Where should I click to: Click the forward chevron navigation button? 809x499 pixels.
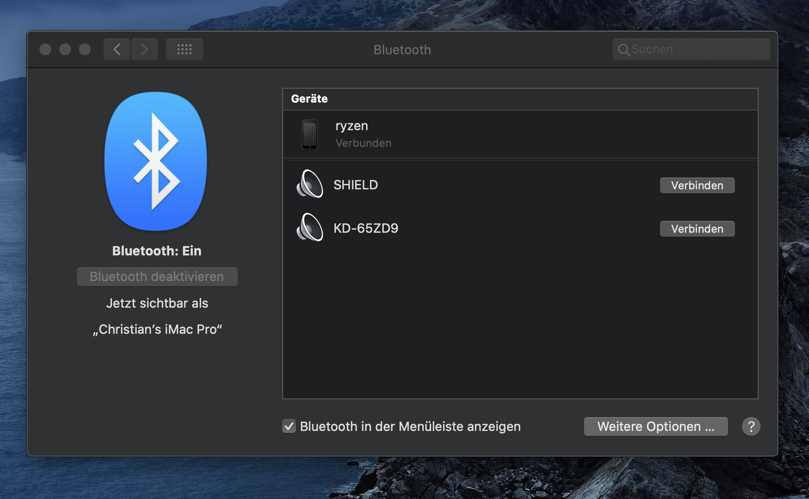145,49
